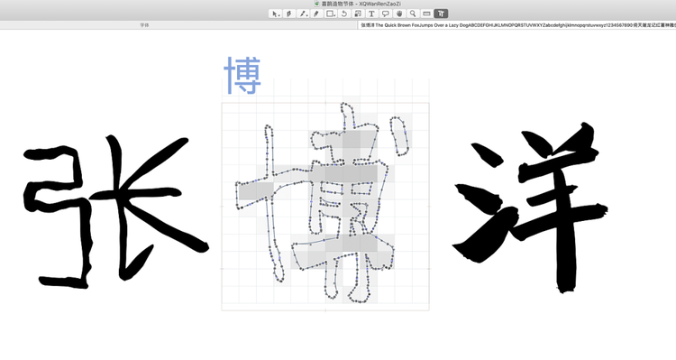Select the Annotation speech bubble tool
The width and height of the screenshot is (676, 360).
click(x=386, y=14)
